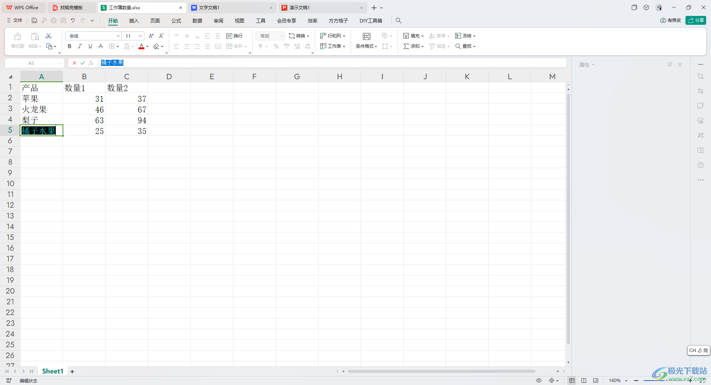This screenshot has height=385, width=711.
Task: Click the Cut scissors icon
Action: [49, 36]
